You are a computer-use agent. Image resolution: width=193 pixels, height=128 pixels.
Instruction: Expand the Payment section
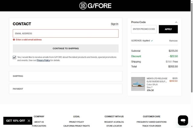(x=66, y=89)
